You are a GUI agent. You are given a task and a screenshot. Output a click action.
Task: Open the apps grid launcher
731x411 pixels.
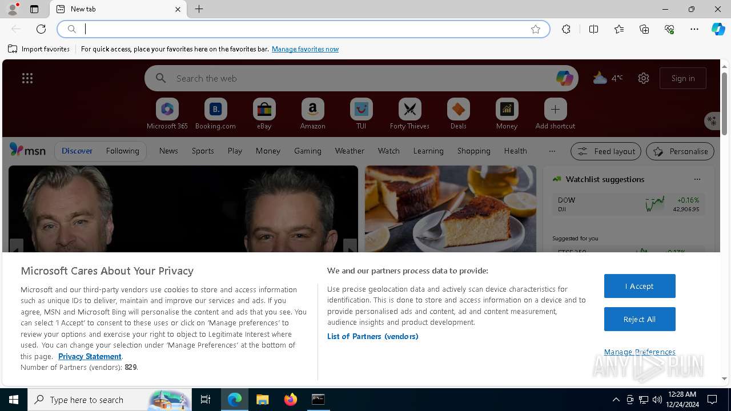pos(27,78)
